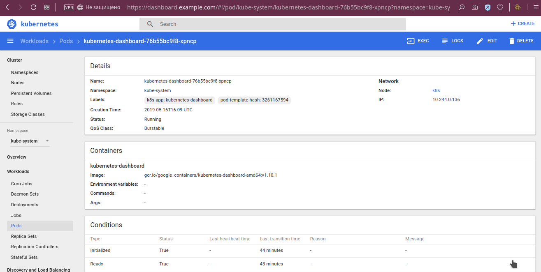The height and width of the screenshot is (272, 541).
Task: Click pod-template-hash: 3261167594 label chip
Action: pos(254,100)
